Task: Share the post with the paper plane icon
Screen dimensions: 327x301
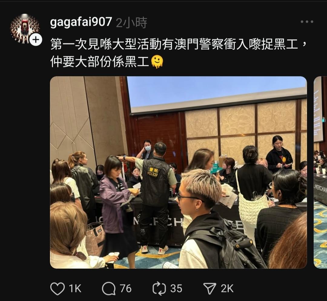Action: (210, 289)
